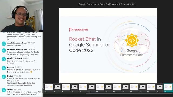Screen dimensions: 173x97
Task: Click username mustafa.hasan.khan at 04:09:17
Action: [x=17, y=43]
